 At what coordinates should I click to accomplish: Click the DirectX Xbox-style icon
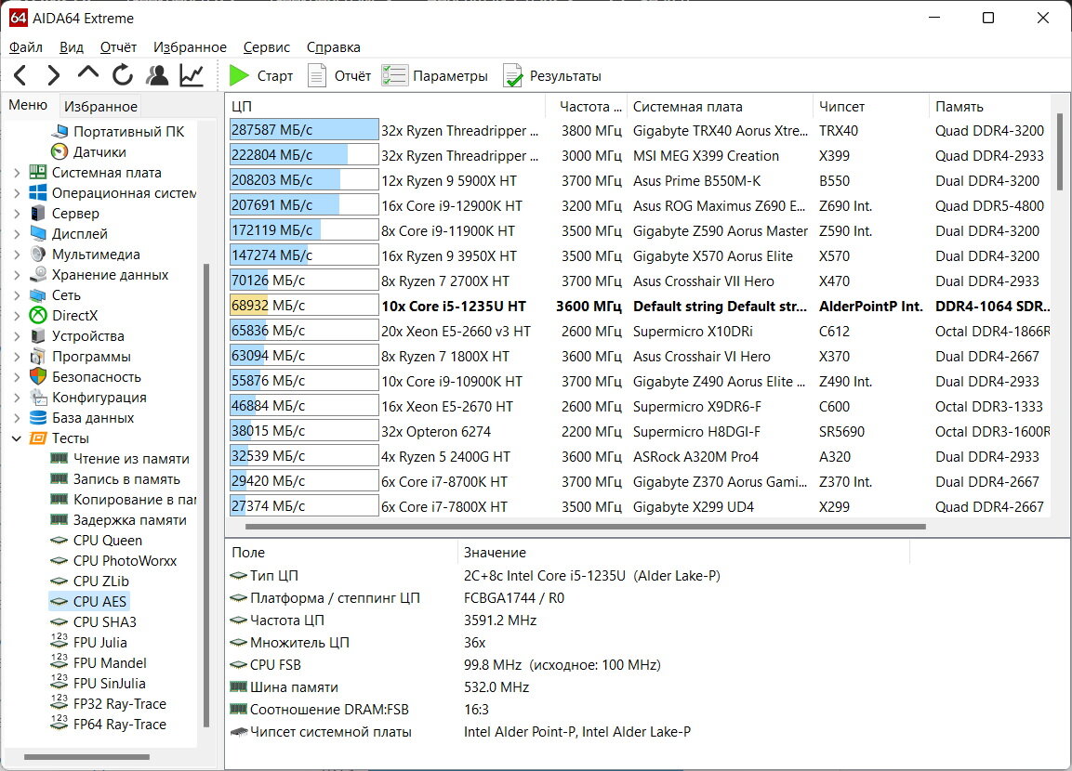tap(38, 316)
